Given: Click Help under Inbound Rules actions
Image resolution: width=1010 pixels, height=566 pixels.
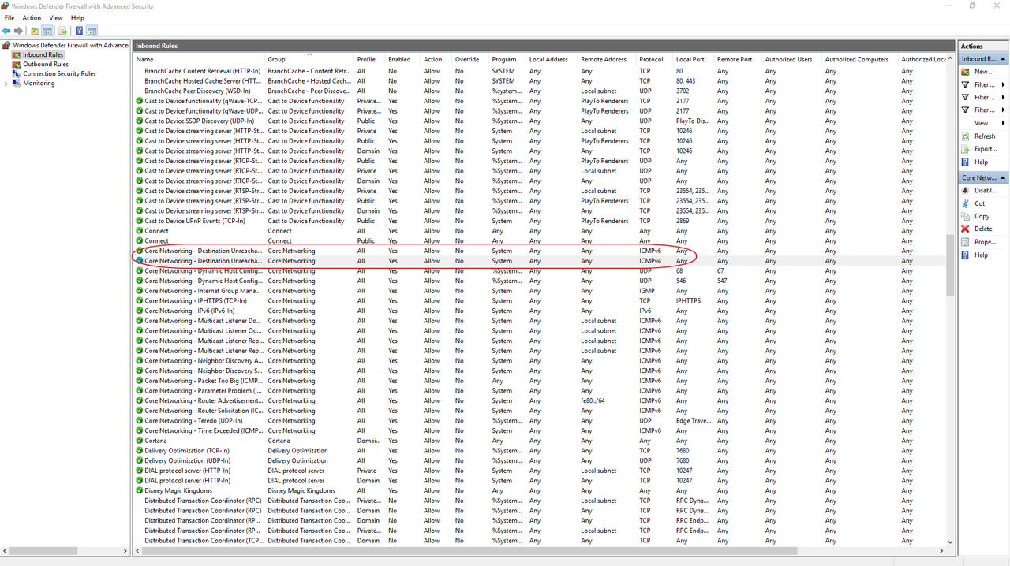Looking at the screenshot, I should pos(981,162).
